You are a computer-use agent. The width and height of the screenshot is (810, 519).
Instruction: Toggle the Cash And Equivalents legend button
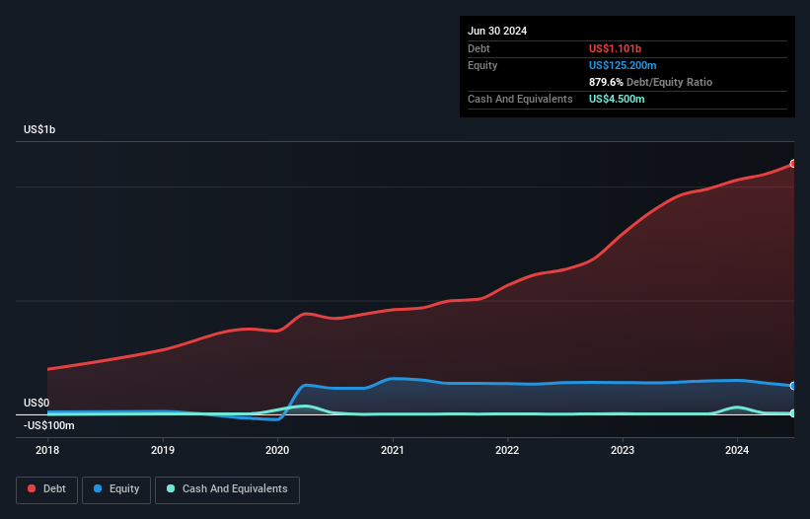pos(227,489)
